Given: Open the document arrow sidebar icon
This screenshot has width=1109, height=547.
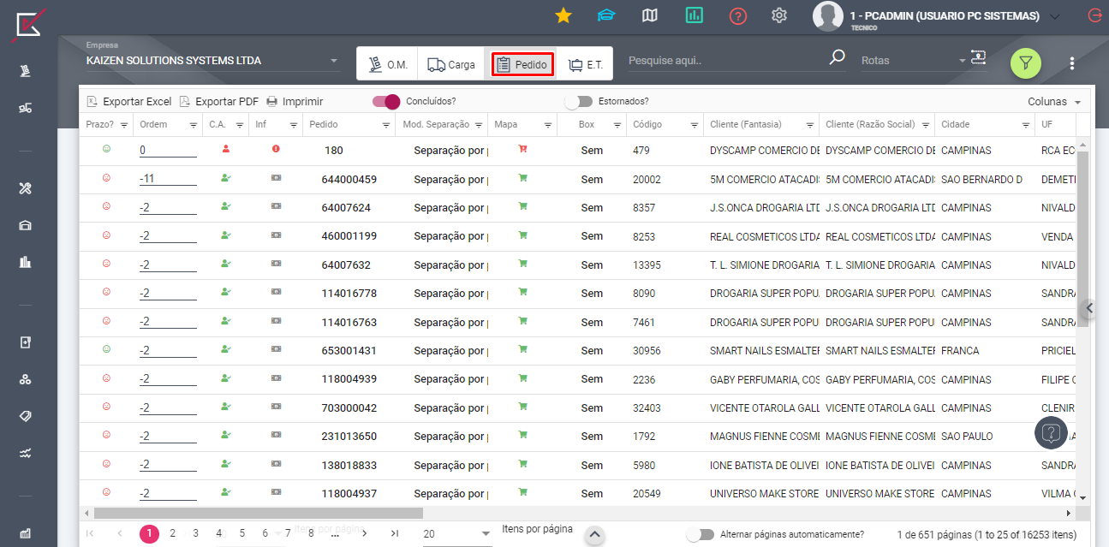Looking at the screenshot, I should [x=26, y=342].
